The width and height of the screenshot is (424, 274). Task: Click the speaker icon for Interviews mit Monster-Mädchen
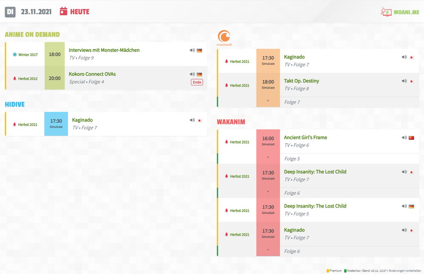click(x=192, y=50)
